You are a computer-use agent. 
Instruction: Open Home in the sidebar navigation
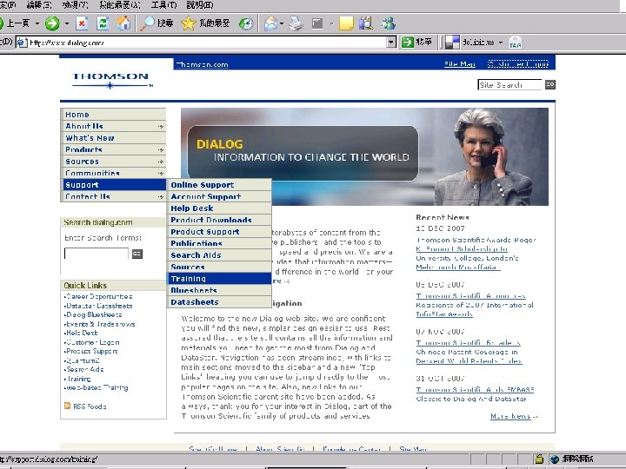[x=113, y=115]
